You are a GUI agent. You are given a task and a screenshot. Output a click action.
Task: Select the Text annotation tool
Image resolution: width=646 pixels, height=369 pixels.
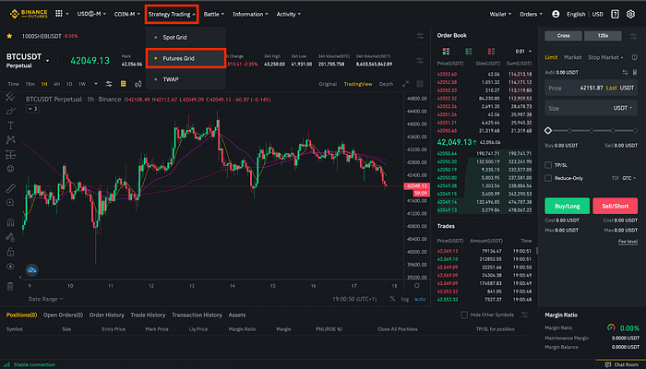point(10,125)
